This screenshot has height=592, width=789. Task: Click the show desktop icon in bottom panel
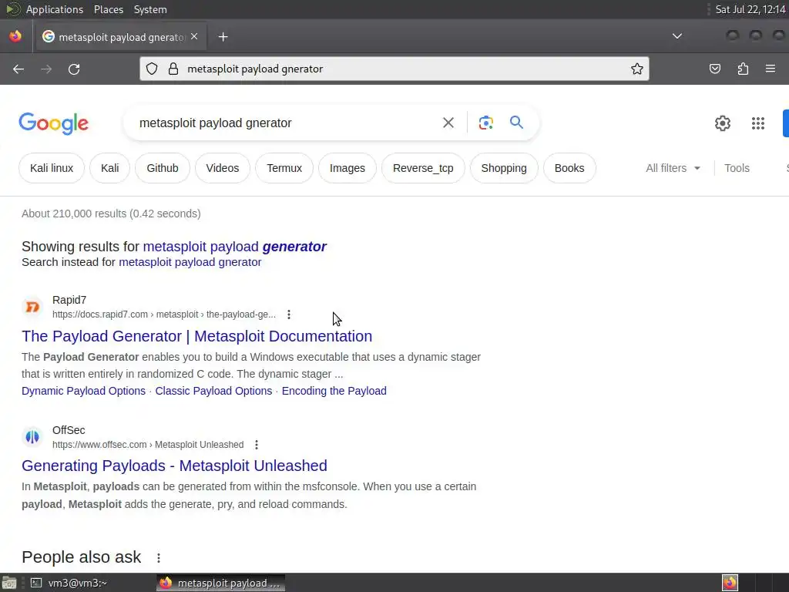click(x=9, y=583)
